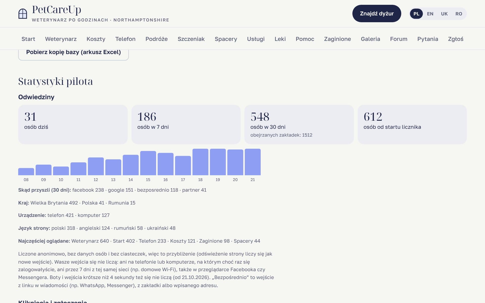This screenshot has height=303, width=485.
Task: Open the Zgłoś nav link
Action: (x=456, y=39)
